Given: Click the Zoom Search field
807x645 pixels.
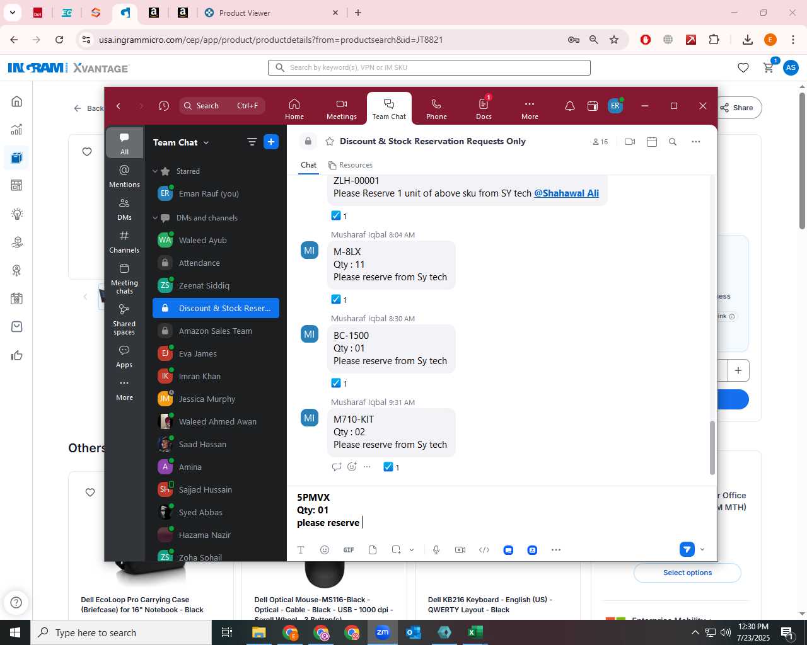Looking at the screenshot, I should tap(222, 106).
